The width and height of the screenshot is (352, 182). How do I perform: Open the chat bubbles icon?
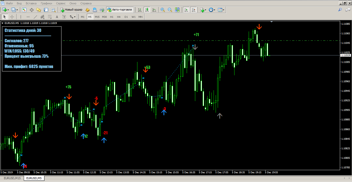pyautogui.click(x=347, y=10)
